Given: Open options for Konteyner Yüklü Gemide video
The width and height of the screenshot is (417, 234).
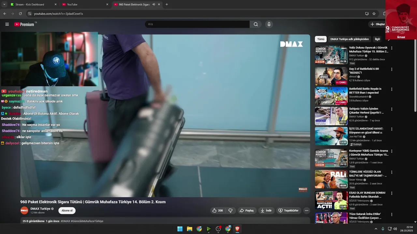Looking at the screenshot, I should pyautogui.click(x=392, y=151).
